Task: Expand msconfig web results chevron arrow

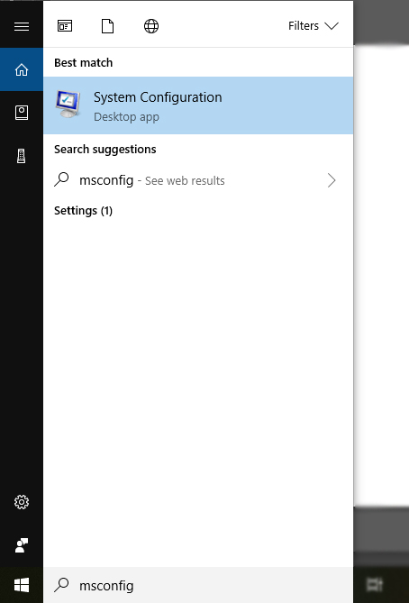Action: pos(332,180)
